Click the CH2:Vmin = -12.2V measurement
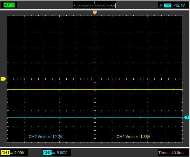The height and width of the screenshot is (157, 190). pyautogui.click(x=45, y=137)
